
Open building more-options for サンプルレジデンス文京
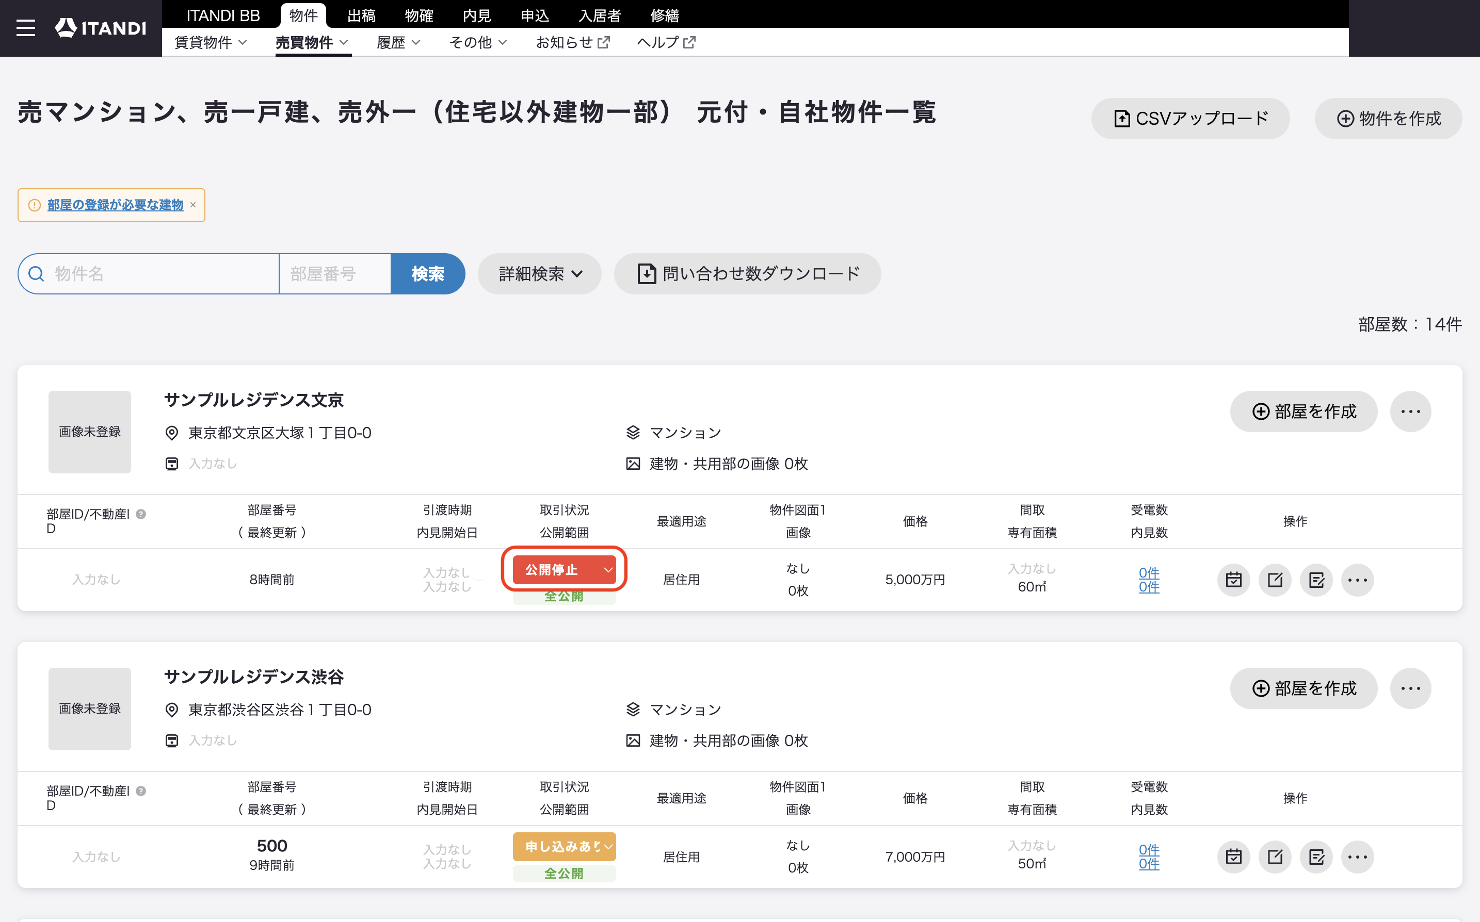(x=1410, y=411)
